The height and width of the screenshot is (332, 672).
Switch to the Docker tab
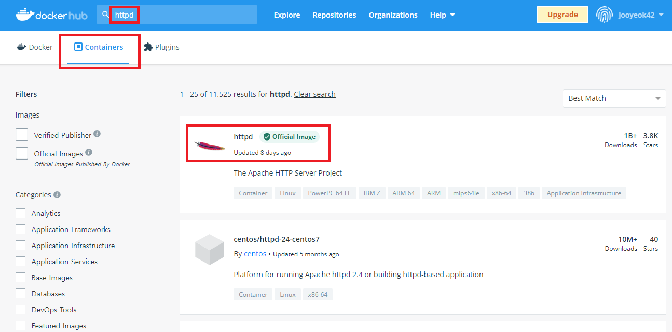(x=34, y=47)
